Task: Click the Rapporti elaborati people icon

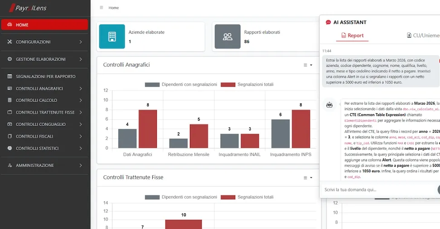Action: click(227, 37)
